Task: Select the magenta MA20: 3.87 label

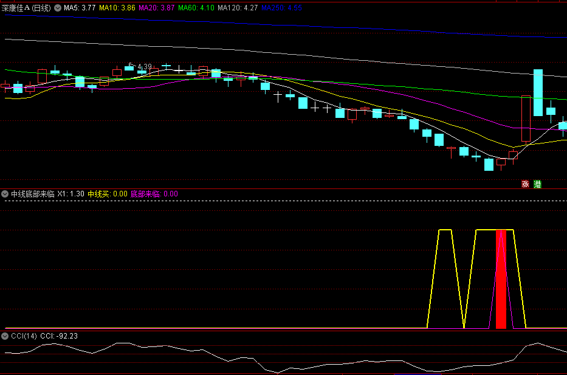Action: (157, 8)
